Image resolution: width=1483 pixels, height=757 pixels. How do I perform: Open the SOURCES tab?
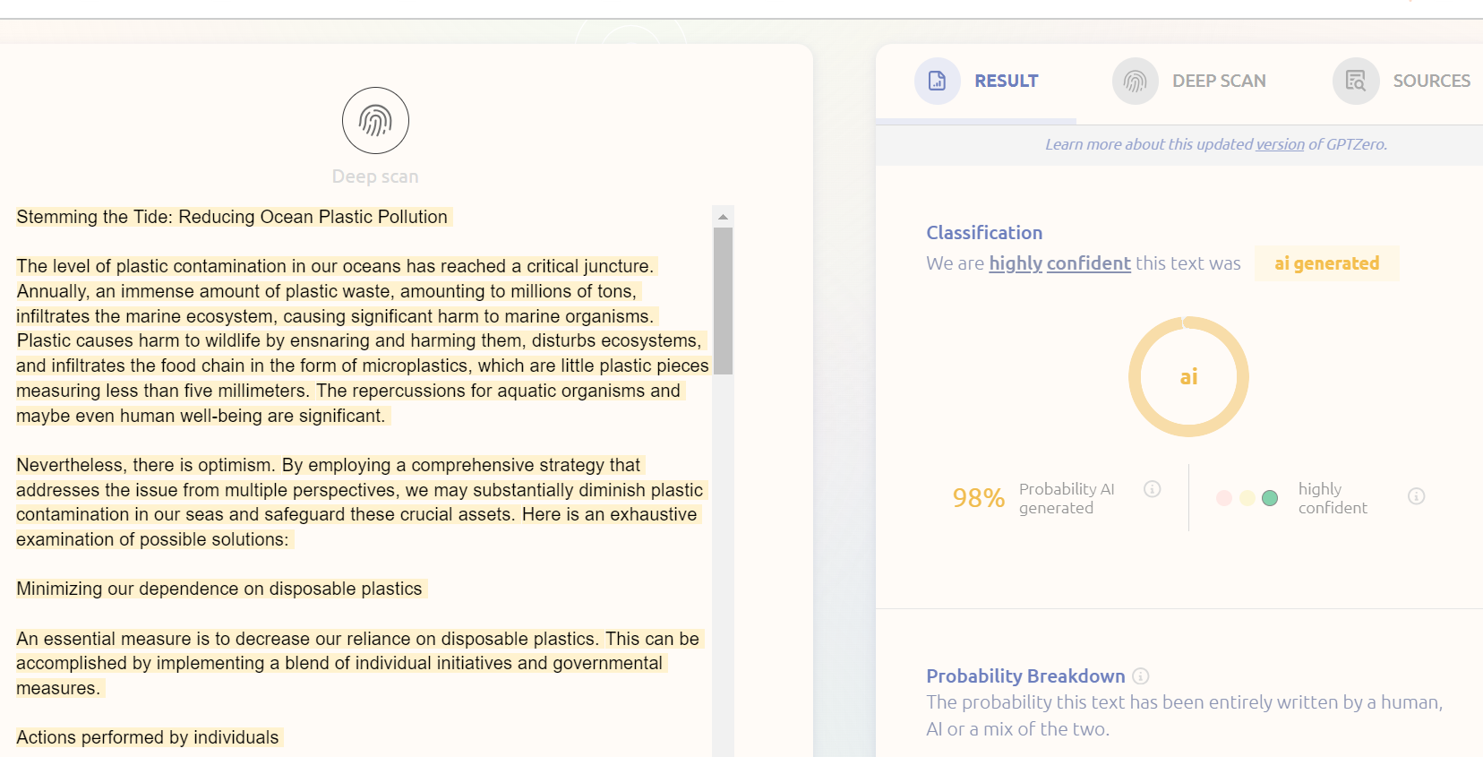pyautogui.click(x=1430, y=82)
